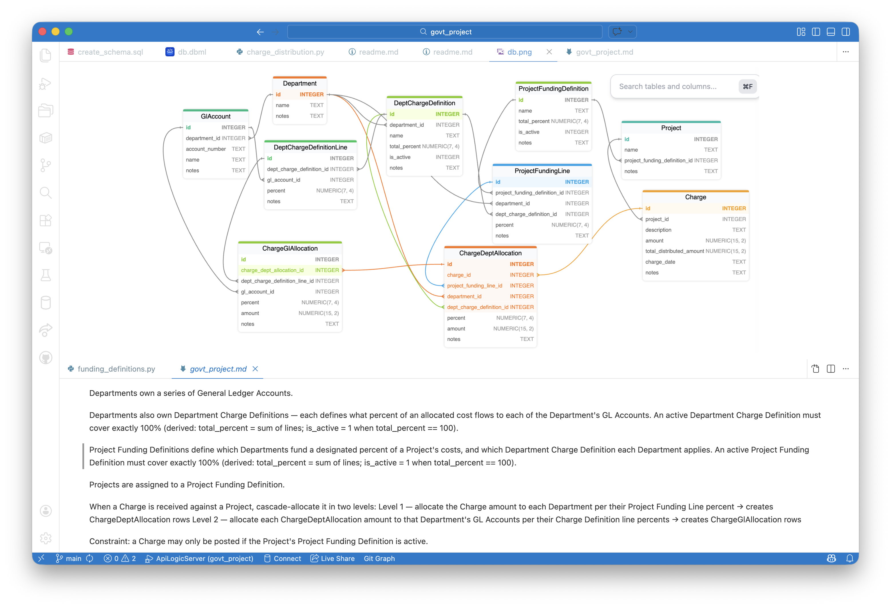Viewport: 891px width, 607px height.
Task: Open Source Control view icon
Action: (x=45, y=166)
